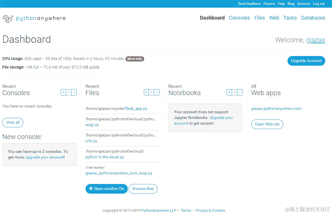The width and height of the screenshot is (332, 214).
Task: Click Open another file button
Action: pos(107,189)
